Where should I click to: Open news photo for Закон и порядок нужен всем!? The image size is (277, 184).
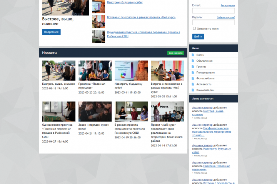pyautogui.click(x=95, y=112)
